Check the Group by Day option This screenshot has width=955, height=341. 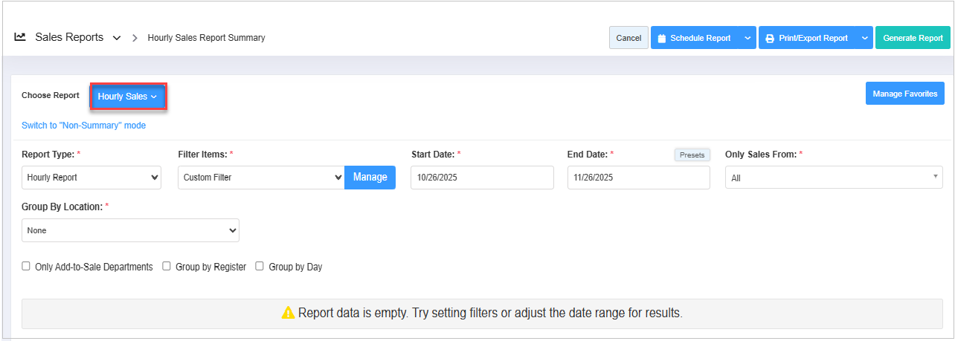point(260,266)
